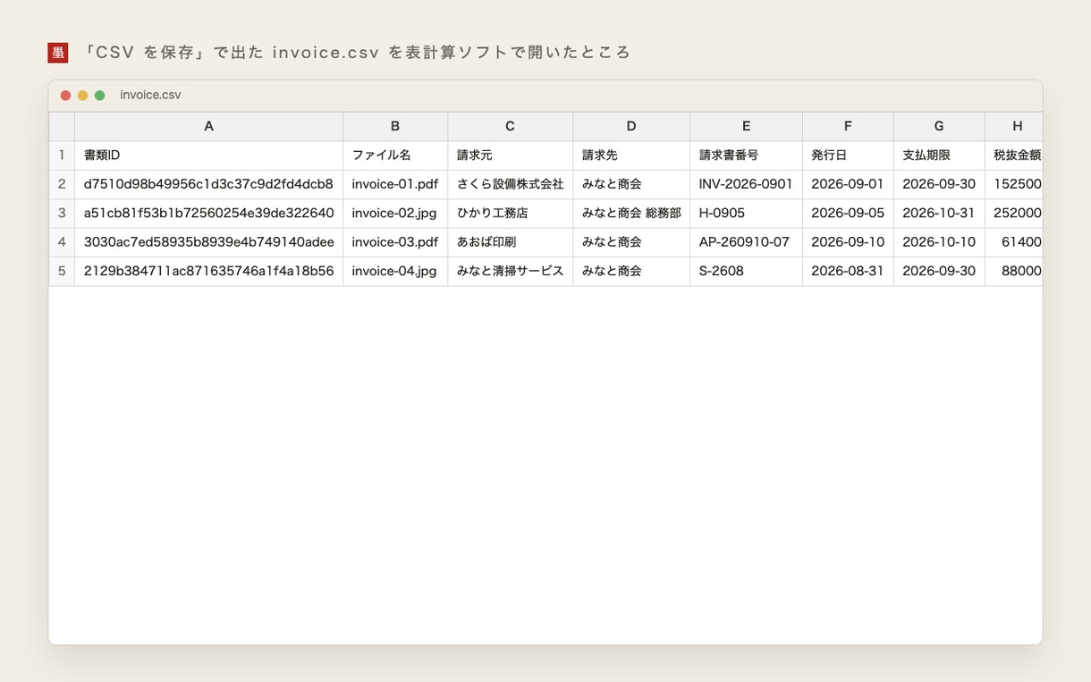Viewport: 1091px width, 682px height.
Task: Click due date 2026-10-31
Action: click(939, 214)
